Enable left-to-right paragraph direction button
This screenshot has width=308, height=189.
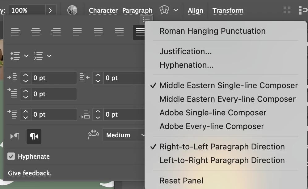15,136
